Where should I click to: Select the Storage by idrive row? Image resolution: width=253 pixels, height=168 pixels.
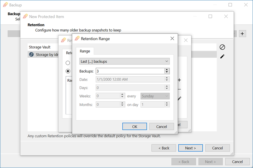click(122, 55)
